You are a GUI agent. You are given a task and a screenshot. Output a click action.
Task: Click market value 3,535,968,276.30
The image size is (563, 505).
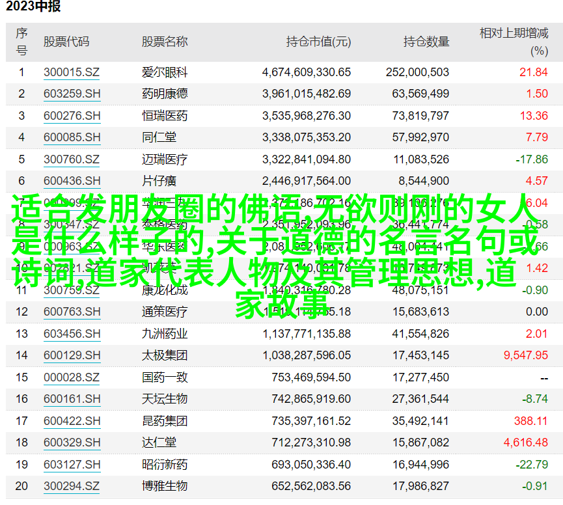[307, 116]
